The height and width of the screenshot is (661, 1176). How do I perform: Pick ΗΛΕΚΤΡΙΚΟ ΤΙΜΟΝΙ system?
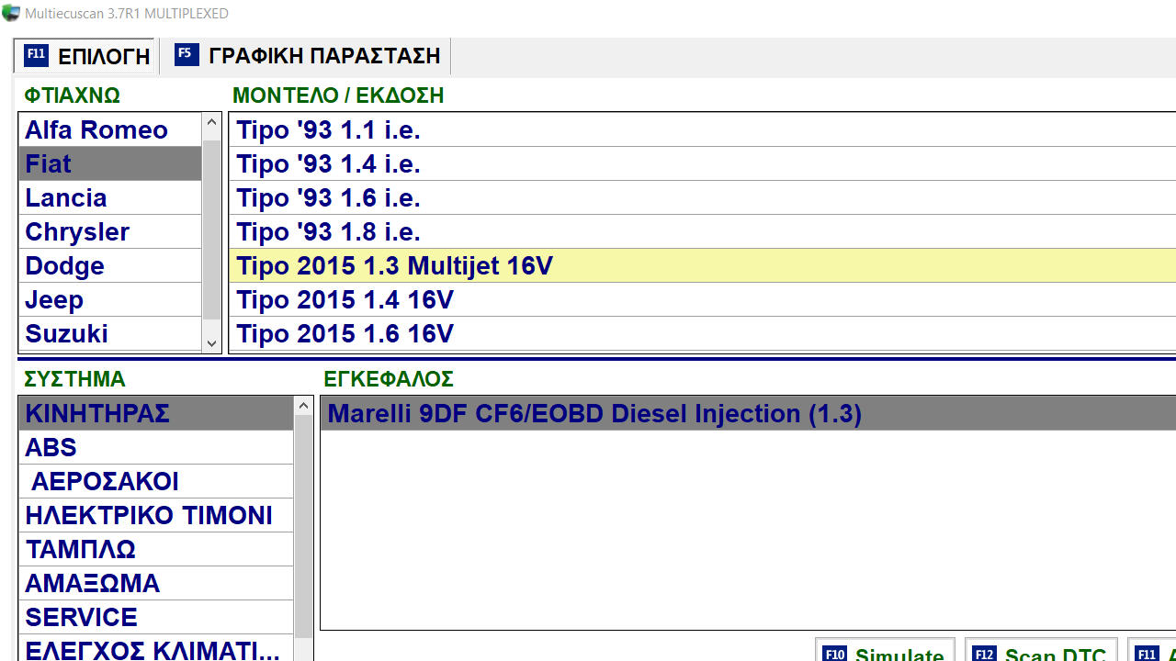point(156,515)
